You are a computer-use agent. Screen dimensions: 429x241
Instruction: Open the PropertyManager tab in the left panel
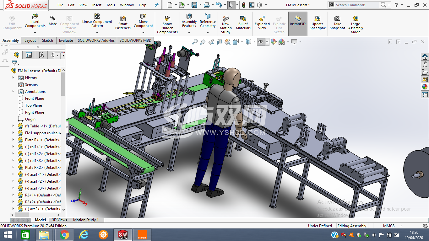pos(29,55)
